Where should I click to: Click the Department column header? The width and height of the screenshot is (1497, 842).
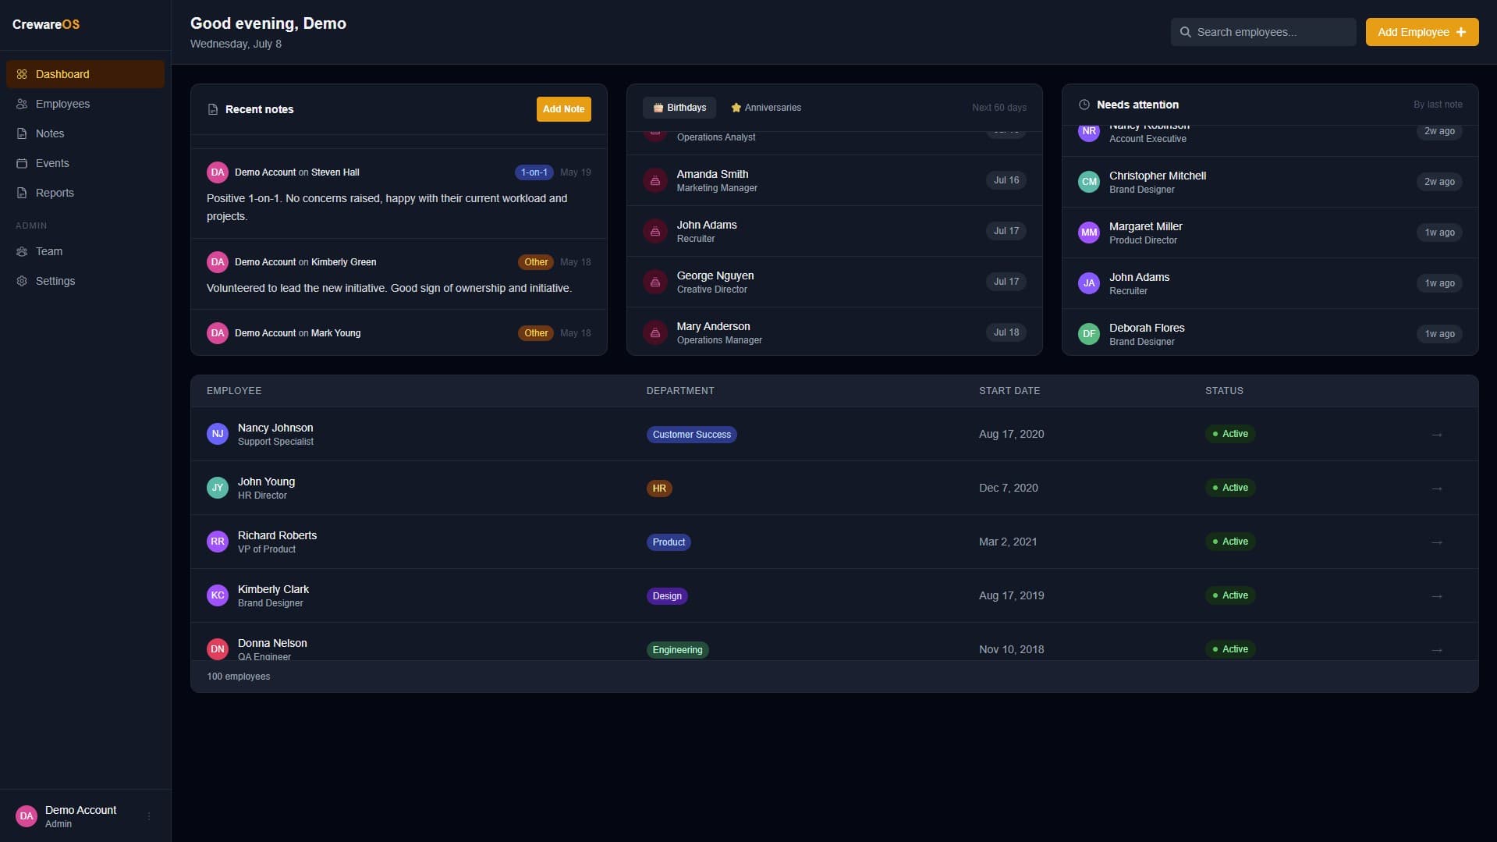click(679, 391)
